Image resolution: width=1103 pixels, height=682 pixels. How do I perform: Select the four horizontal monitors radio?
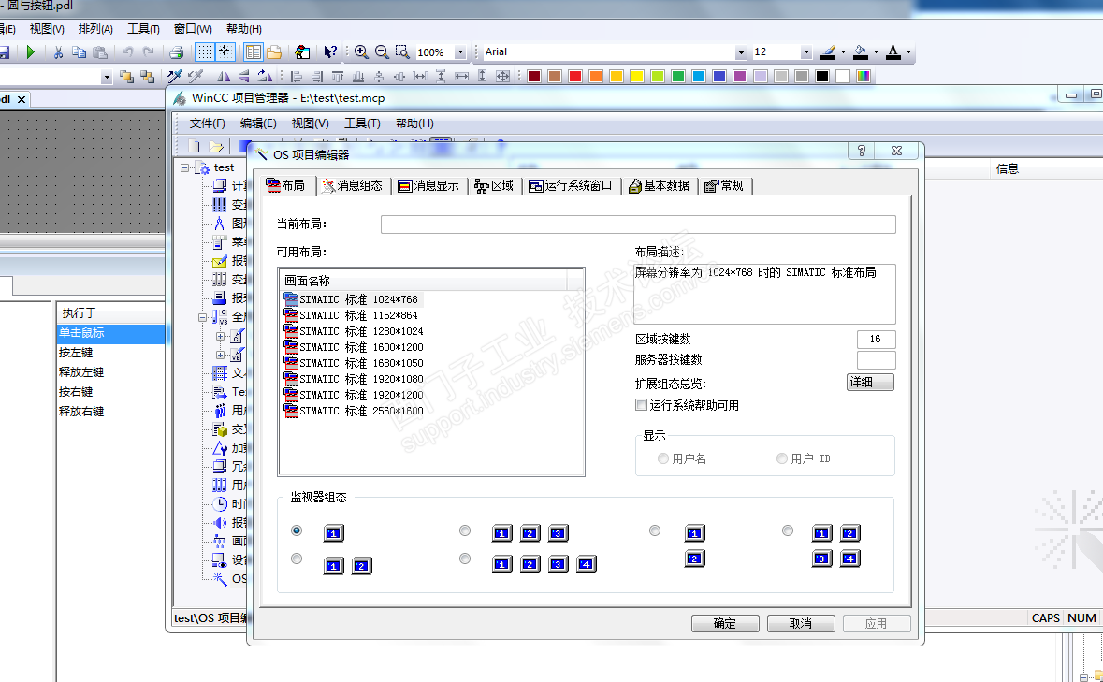(464, 559)
